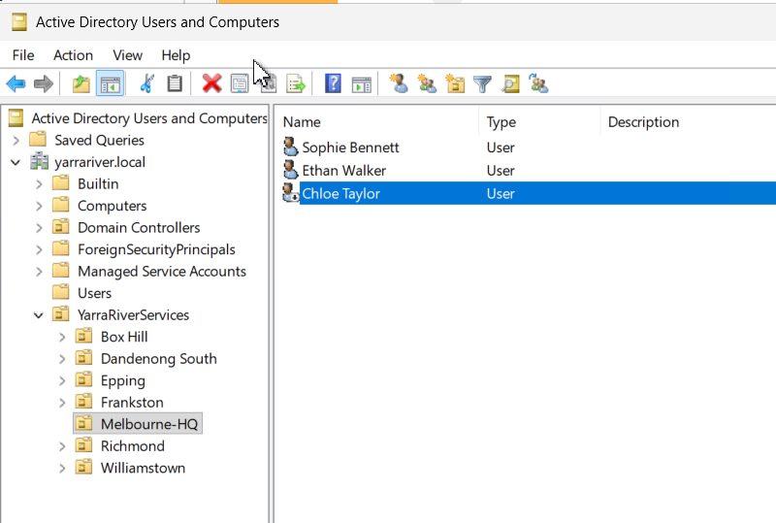Select the Users container in tree

pyautogui.click(x=94, y=293)
